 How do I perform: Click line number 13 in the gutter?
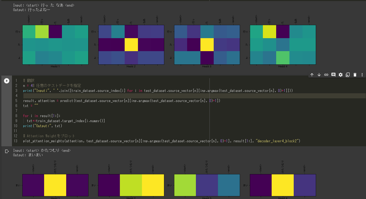pyautogui.click(x=16, y=141)
